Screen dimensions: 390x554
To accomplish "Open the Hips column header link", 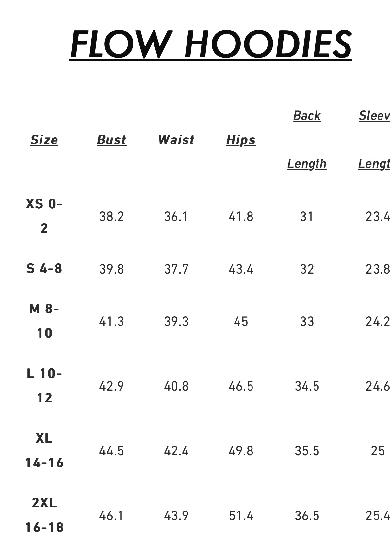I will click(241, 140).
